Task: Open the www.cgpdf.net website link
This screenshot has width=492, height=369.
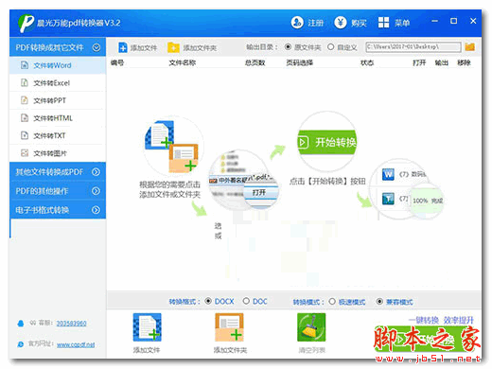Action: pos(76,344)
